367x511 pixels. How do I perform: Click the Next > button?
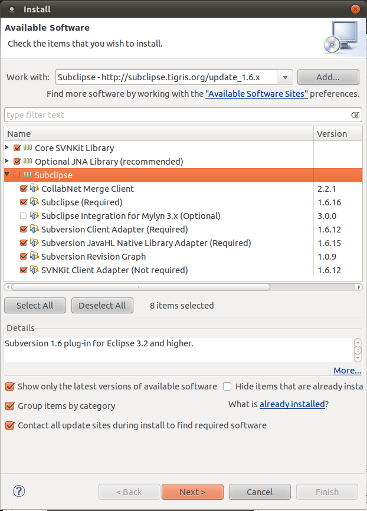[x=192, y=492]
